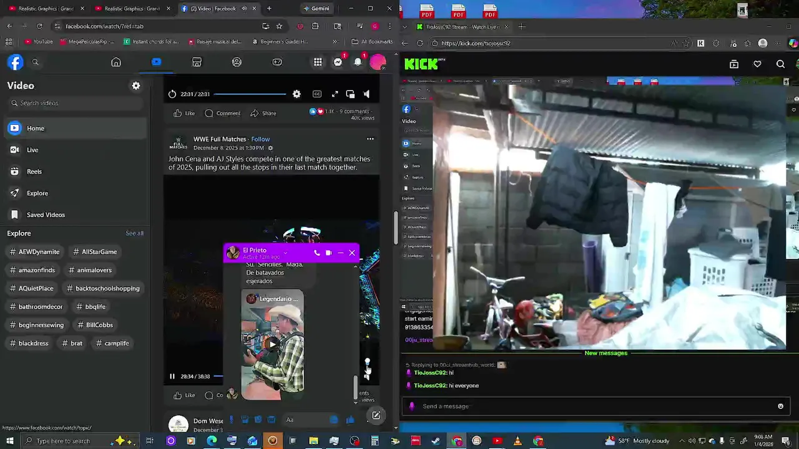Open Facebook Groups icon in top navigation
Viewport: 799px width, 449px height.
[x=237, y=62]
